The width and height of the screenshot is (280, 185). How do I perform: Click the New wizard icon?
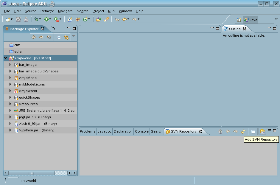pyautogui.click(x=8, y=19)
